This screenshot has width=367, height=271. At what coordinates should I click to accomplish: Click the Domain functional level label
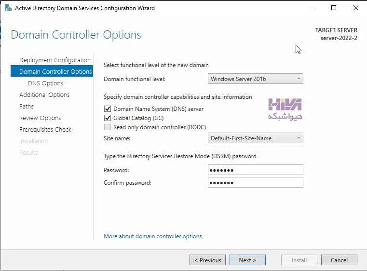click(x=135, y=79)
